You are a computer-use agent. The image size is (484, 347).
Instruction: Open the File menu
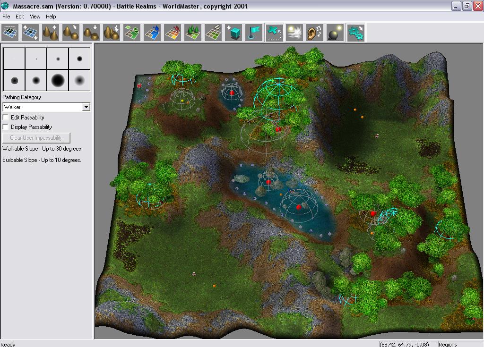tap(6, 17)
